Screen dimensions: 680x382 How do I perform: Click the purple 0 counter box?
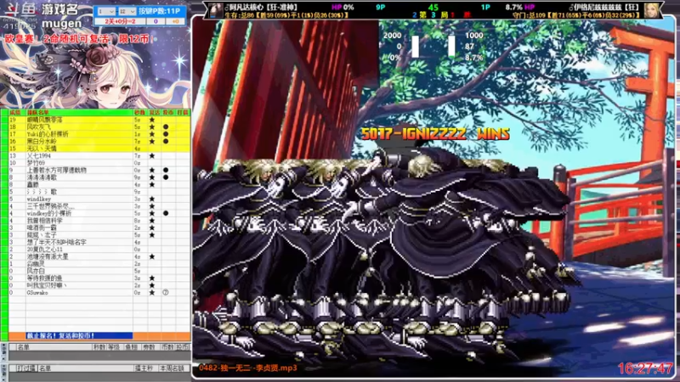coord(156,21)
